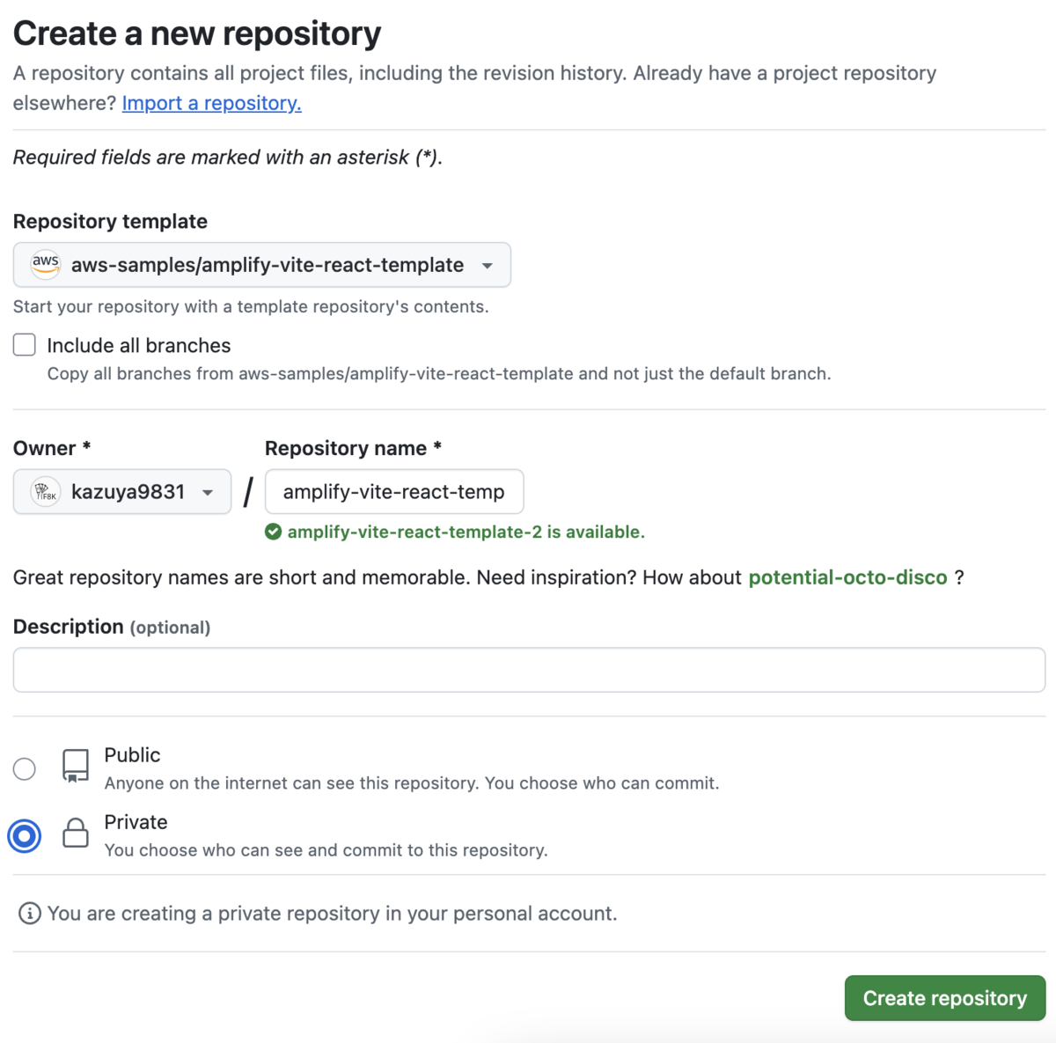Click the Owner * label
Viewport: 1056px width, 1043px height.
(x=52, y=448)
